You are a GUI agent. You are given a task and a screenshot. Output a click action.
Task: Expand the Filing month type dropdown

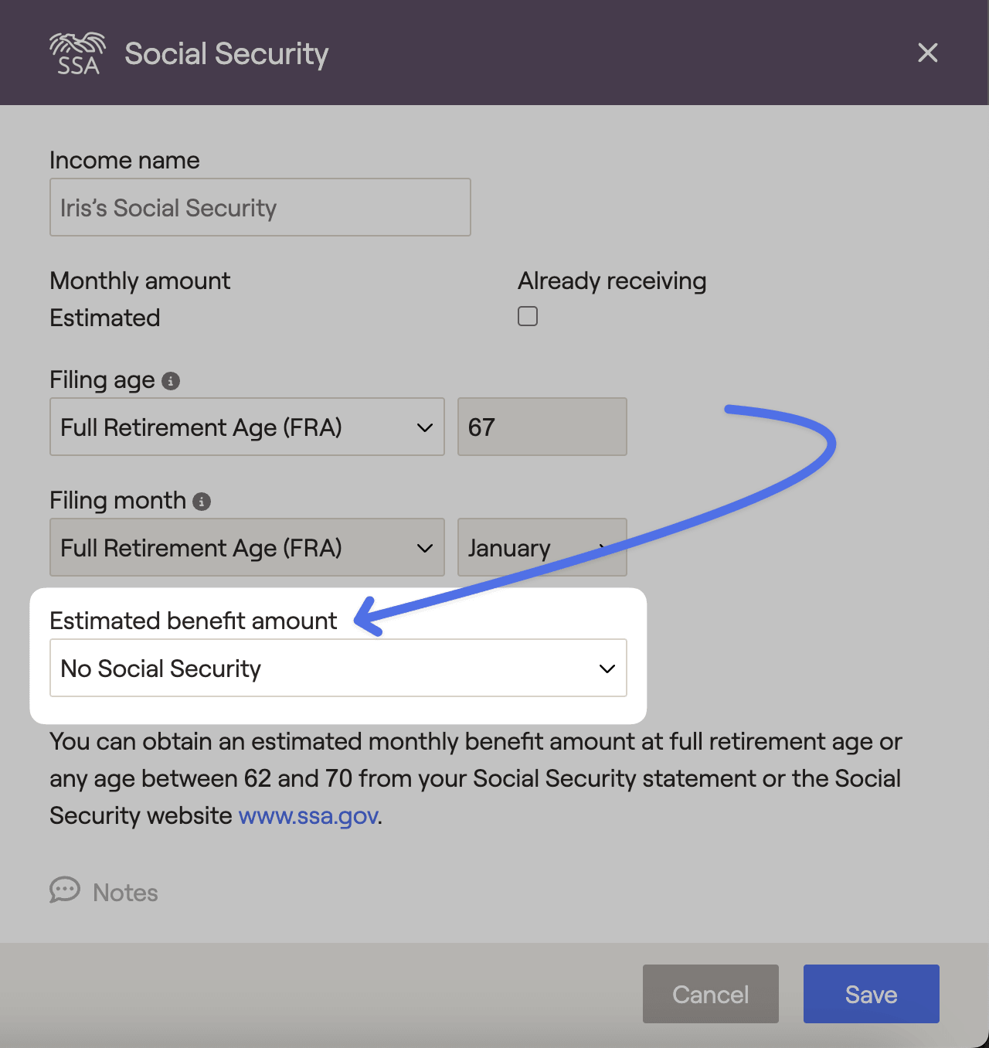pos(247,547)
